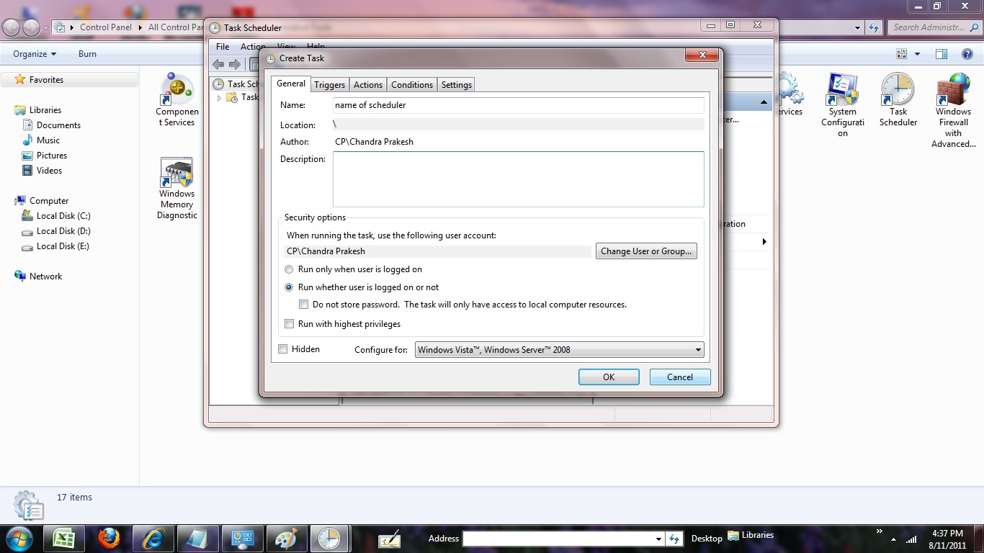This screenshot has height=553, width=984.
Task: Check the 'Hidden' option
Action: (283, 349)
